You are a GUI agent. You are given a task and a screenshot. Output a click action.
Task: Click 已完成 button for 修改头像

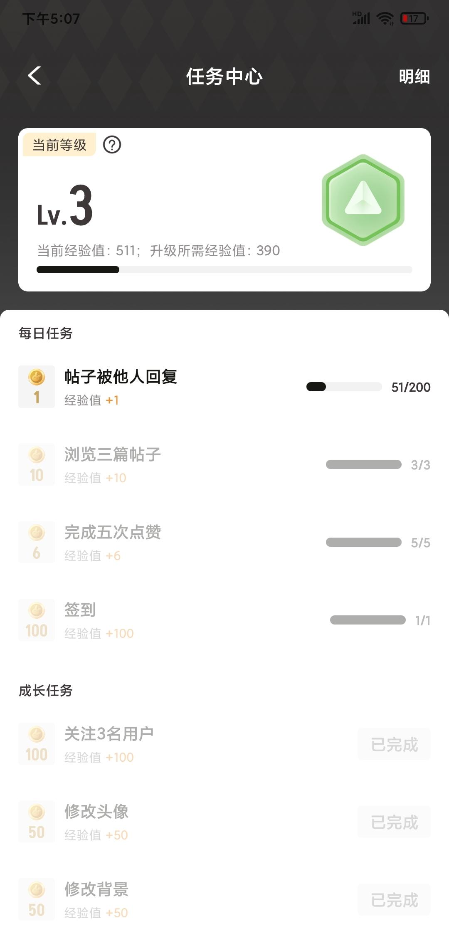(x=394, y=822)
